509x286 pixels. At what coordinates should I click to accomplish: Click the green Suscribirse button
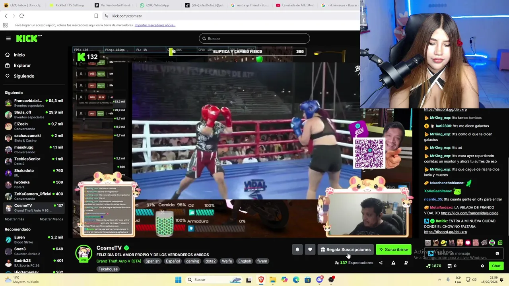[394, 249]
